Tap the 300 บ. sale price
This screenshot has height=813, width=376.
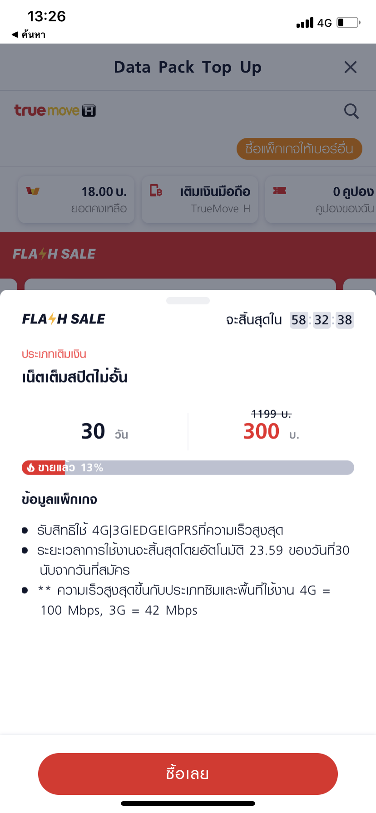(x=270, y=431)
